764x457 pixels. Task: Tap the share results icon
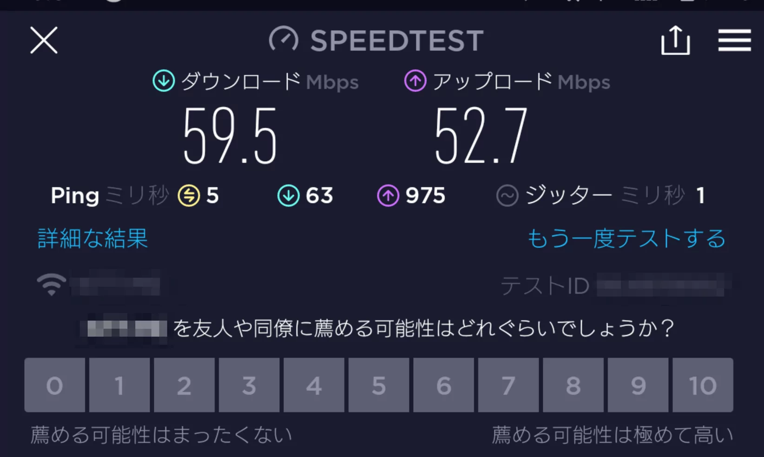675,40
